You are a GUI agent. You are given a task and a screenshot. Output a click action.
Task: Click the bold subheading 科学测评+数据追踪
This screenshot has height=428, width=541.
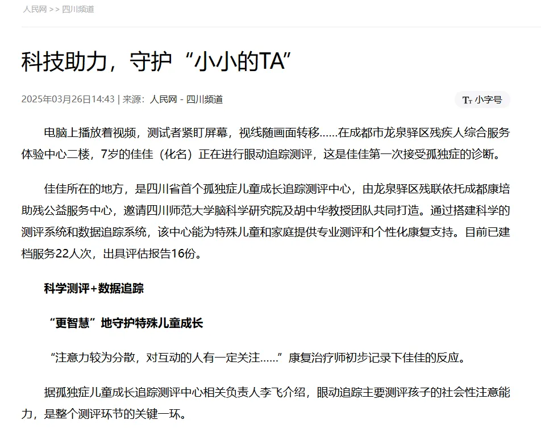pos(94,289)
